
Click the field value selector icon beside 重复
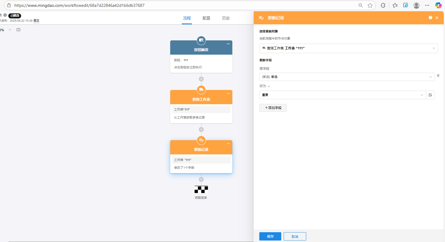(x=430, y=95)
